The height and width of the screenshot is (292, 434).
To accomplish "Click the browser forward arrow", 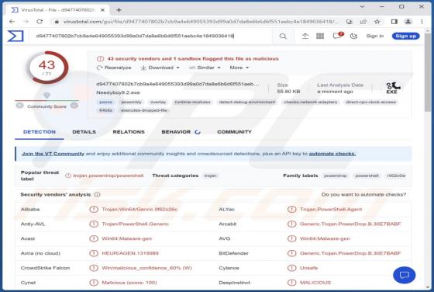I will pyautogui.click(x=26, y=21).
